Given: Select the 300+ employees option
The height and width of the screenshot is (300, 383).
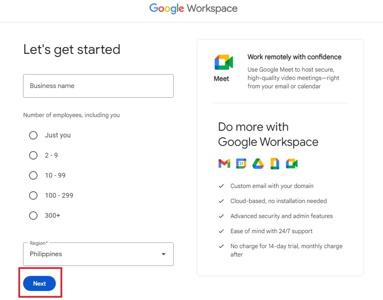Looking at the screenshot, I should pos(33,215).
